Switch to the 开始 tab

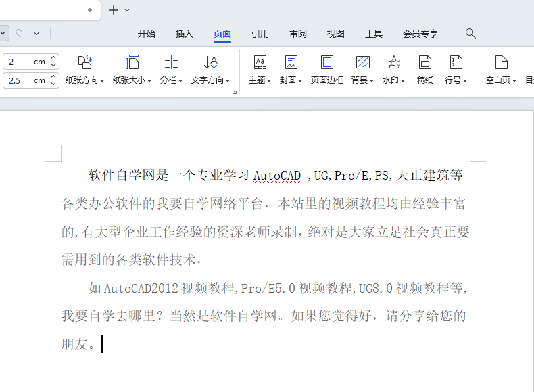tap(147, 34)
